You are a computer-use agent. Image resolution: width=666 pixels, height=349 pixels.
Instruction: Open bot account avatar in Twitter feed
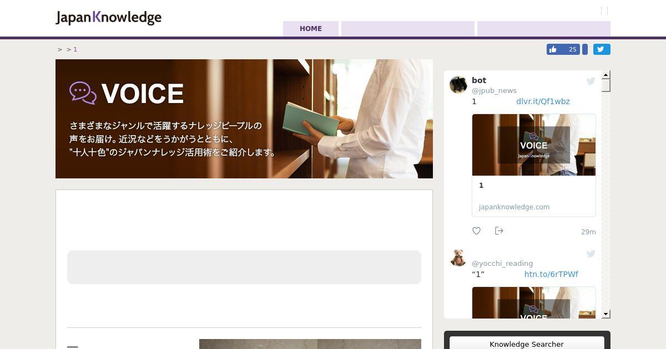[x=458, y=85]
